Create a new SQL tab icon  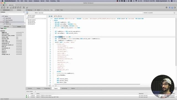click(x=2, y=7)
